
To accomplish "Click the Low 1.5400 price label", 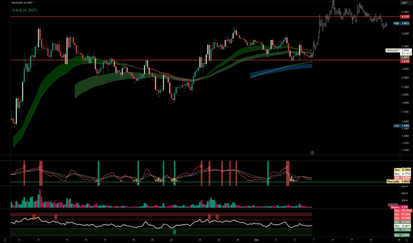I will (401, 126).
